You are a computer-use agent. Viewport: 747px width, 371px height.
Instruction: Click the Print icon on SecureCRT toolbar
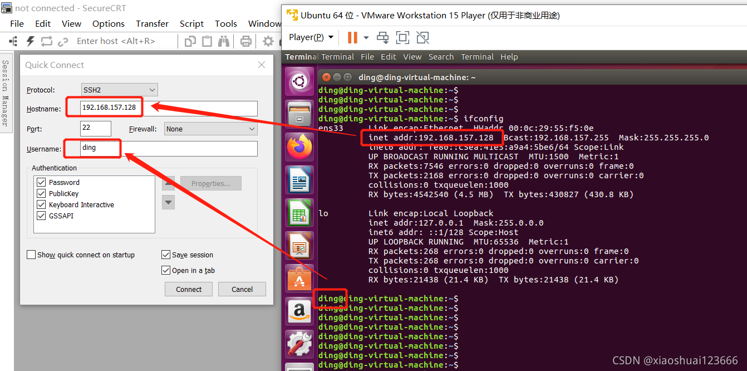[245, 41]
